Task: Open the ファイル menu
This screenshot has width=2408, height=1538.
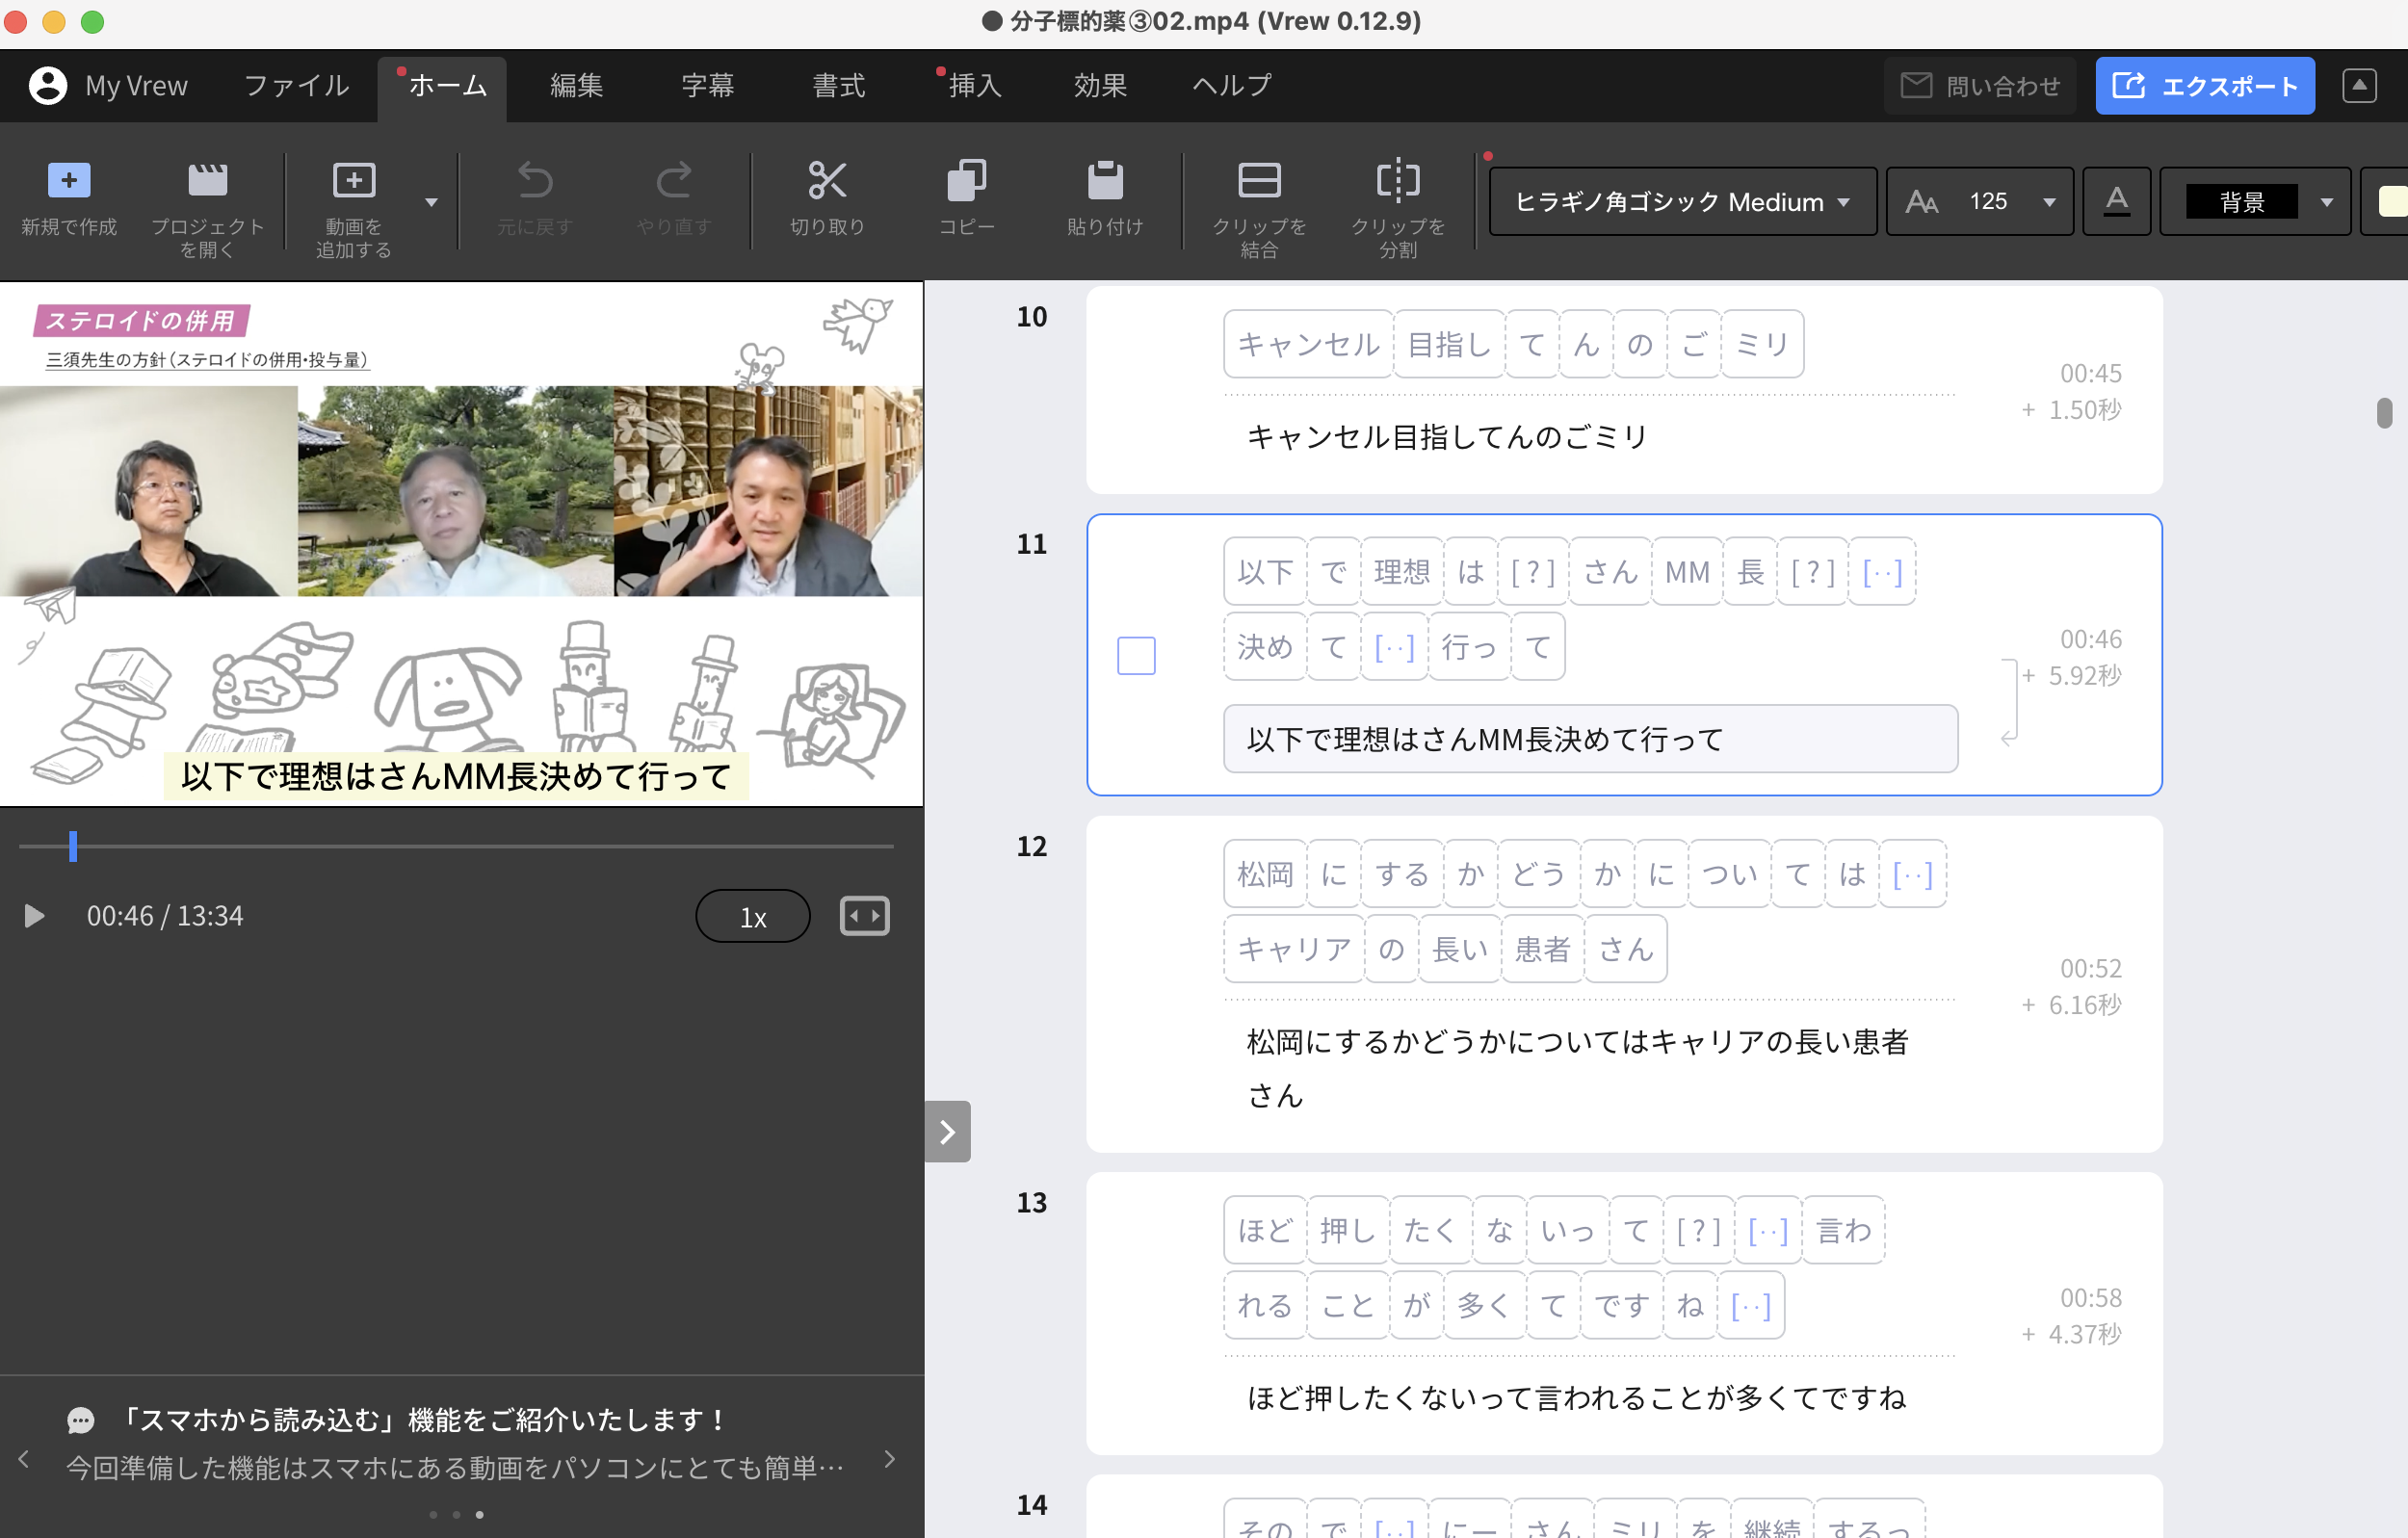Action: coord(297,86)
